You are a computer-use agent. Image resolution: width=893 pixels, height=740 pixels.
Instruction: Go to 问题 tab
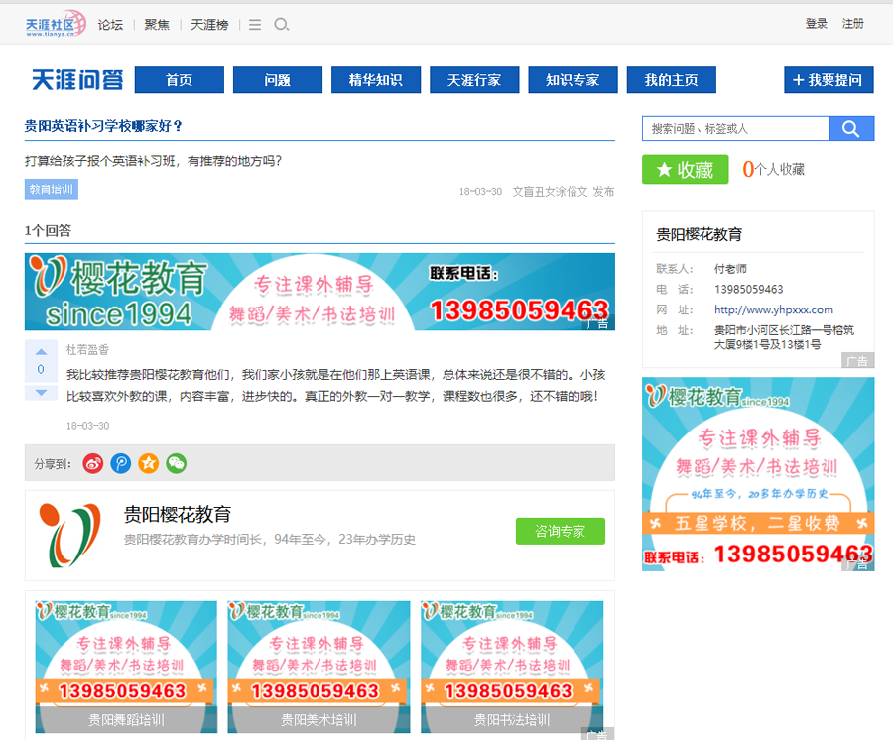point(278,80)
